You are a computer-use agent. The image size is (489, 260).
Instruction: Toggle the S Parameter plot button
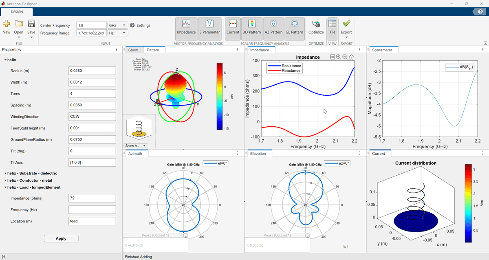(209, 28)
